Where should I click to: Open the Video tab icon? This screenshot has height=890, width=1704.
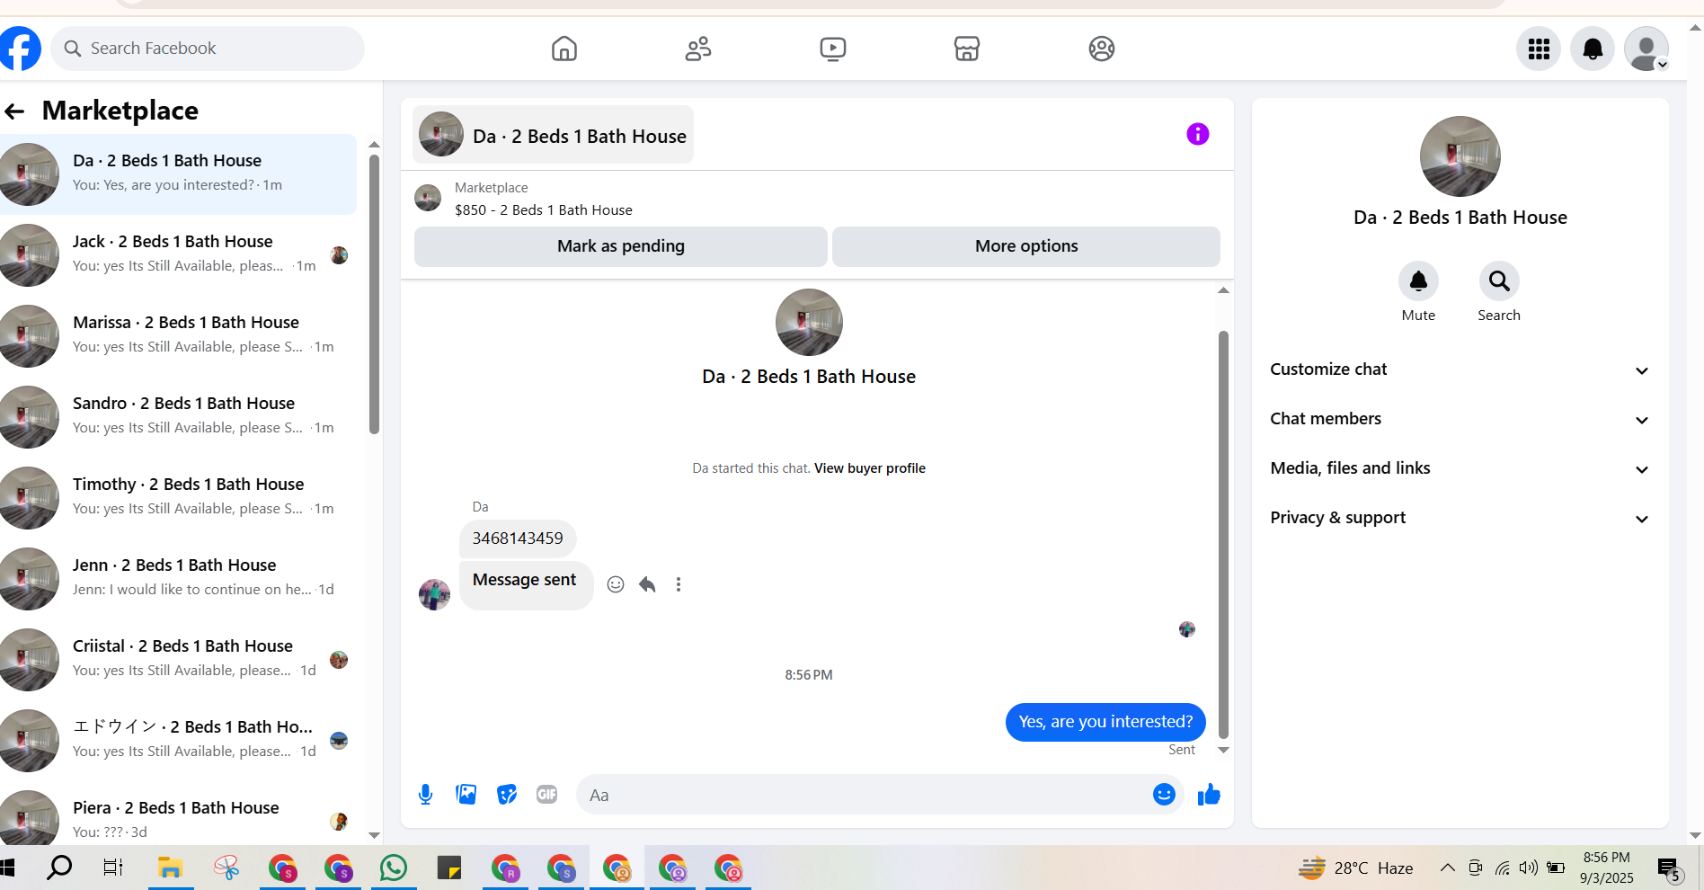pyautogui.click(x=833, y=49)
